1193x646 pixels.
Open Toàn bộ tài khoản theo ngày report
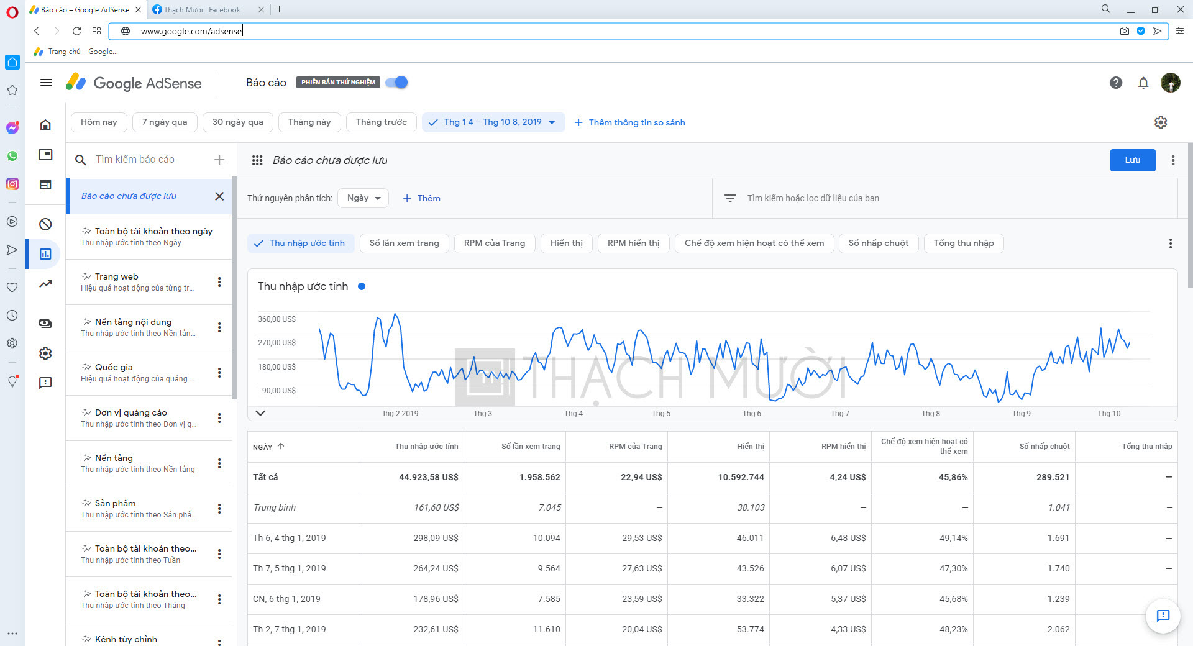[149, 237]
